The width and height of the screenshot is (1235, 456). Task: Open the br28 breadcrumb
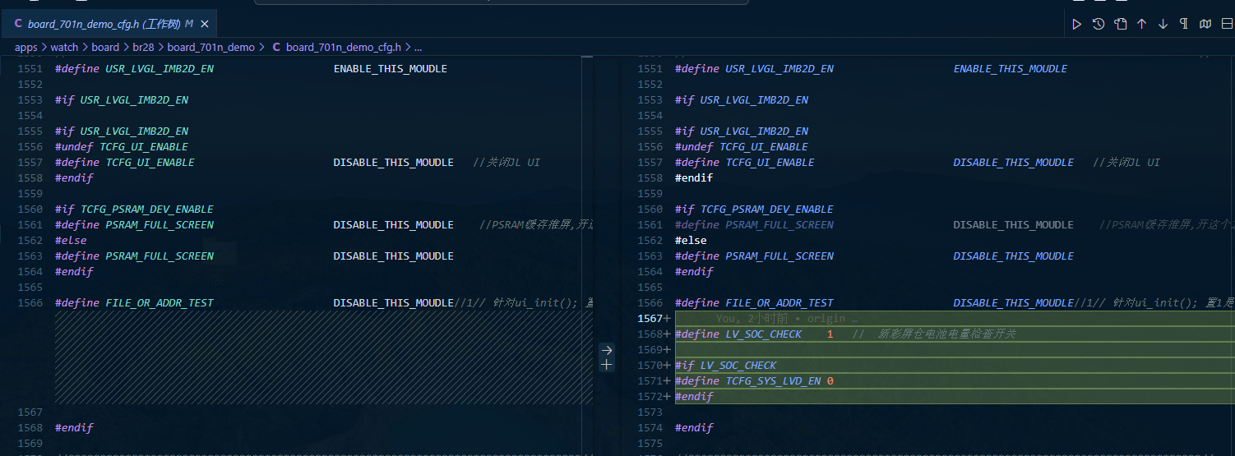143,48
